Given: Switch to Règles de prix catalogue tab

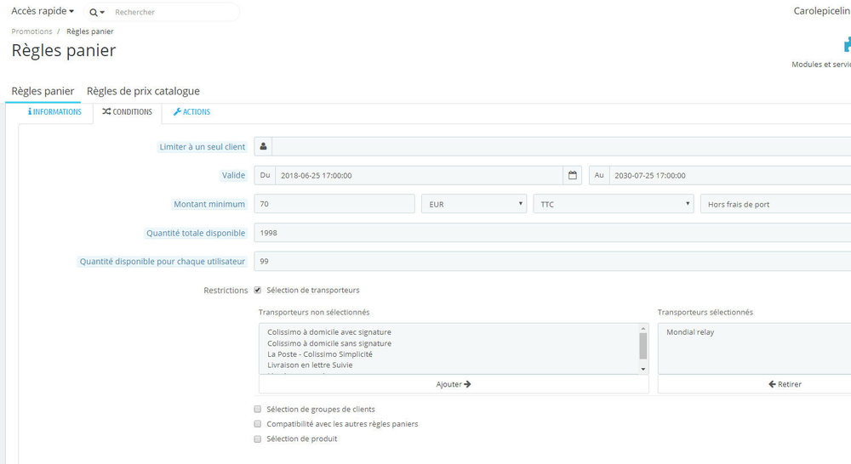Looking at the screenshot, I should click(143, 91).
